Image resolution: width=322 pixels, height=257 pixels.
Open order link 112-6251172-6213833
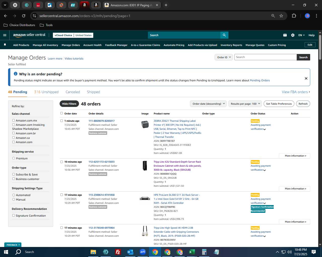[x=101, y=162]
